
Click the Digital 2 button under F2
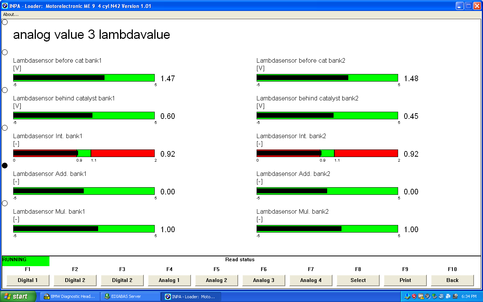tap(75, 280)
